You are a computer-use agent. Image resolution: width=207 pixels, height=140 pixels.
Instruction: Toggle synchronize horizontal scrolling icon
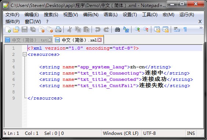(166, 29)
